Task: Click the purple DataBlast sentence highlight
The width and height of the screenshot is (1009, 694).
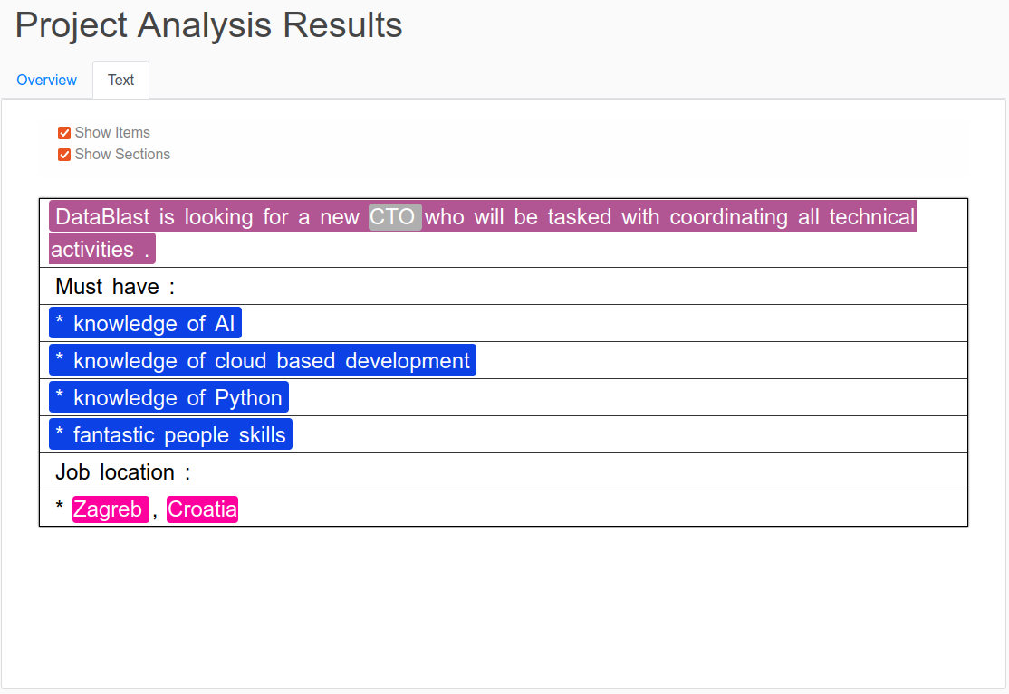Action: [x=483, y=216]
